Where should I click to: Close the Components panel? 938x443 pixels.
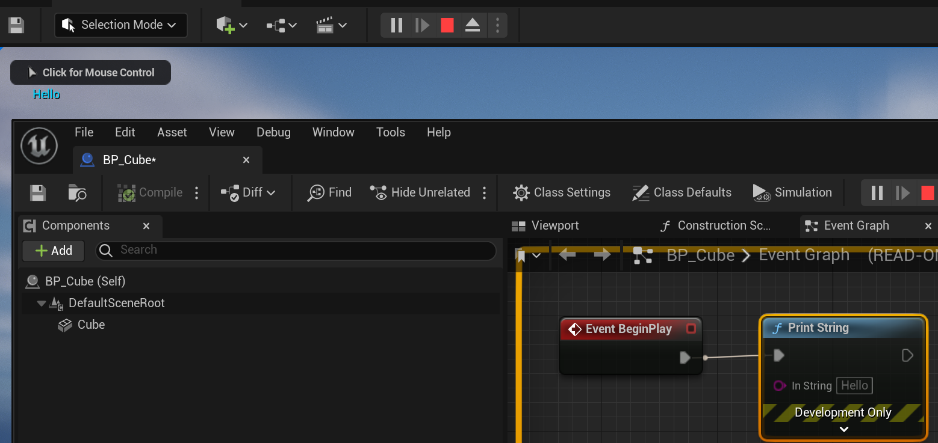pos(146,226)
